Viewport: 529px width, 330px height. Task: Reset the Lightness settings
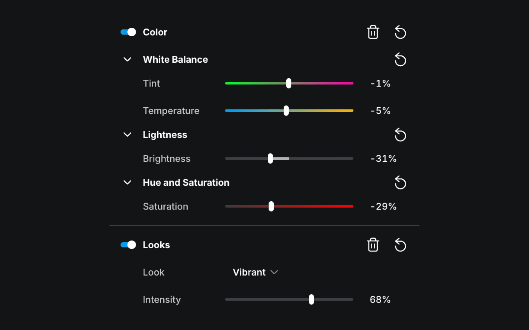[400, 135]
